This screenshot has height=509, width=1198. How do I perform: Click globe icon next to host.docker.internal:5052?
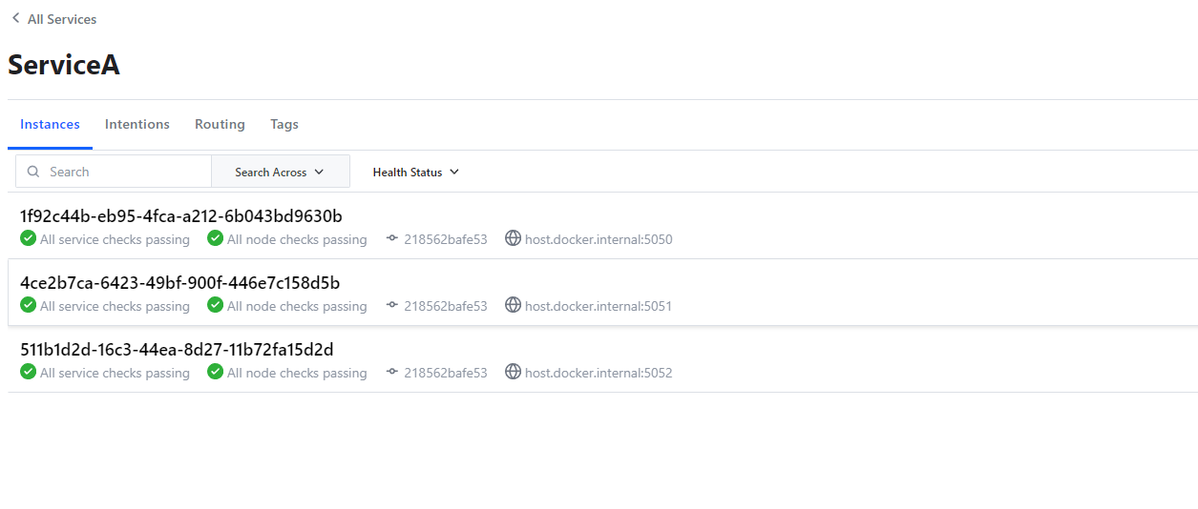513,372
